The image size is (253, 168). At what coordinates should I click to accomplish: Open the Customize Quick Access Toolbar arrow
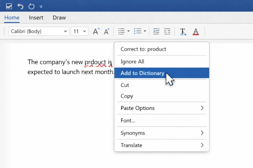(41, 7)
